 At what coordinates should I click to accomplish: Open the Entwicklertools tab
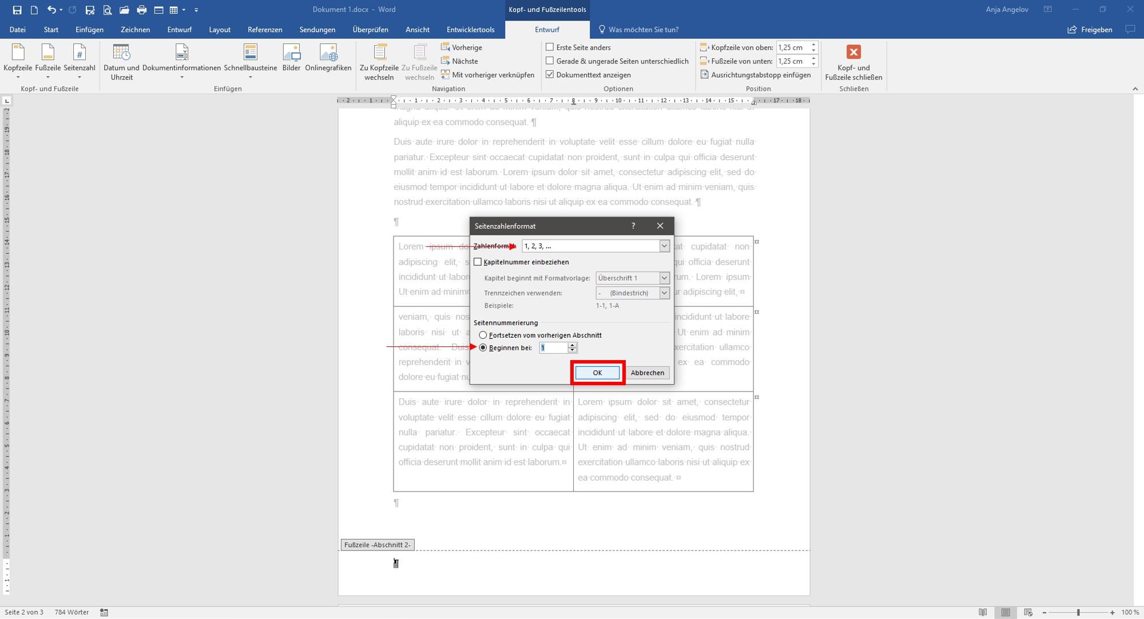point(470,30)
